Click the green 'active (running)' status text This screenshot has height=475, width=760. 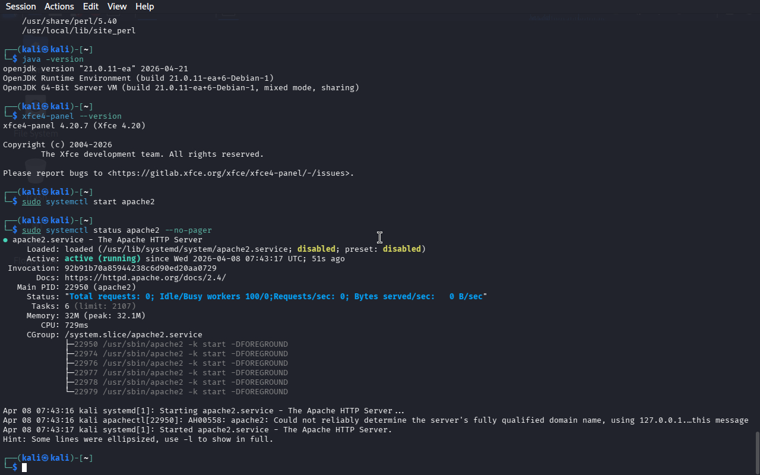pyautogui.click(x=102, y=259)
